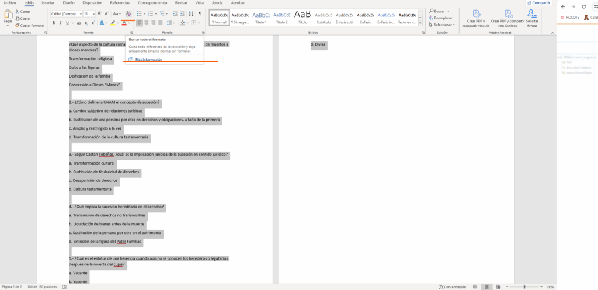Toggle italic formatting
598x290 pixels.
[60, 23]
